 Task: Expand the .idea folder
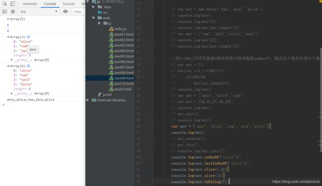94,7
